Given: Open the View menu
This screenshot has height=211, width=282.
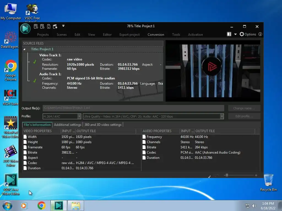Looking at the screenshot, I should coord(91,35).
